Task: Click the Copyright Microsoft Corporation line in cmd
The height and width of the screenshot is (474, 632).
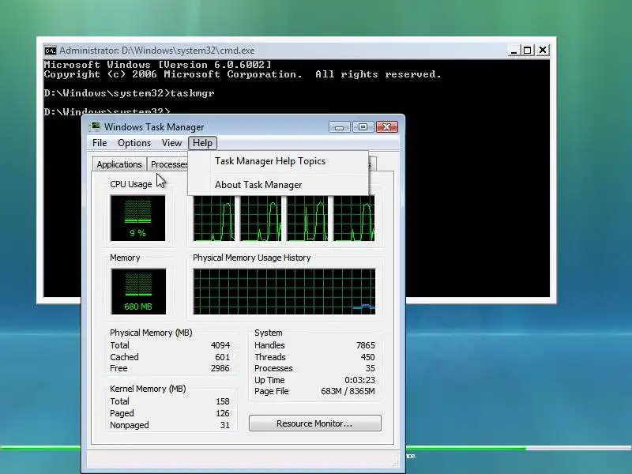Action: 243,74
